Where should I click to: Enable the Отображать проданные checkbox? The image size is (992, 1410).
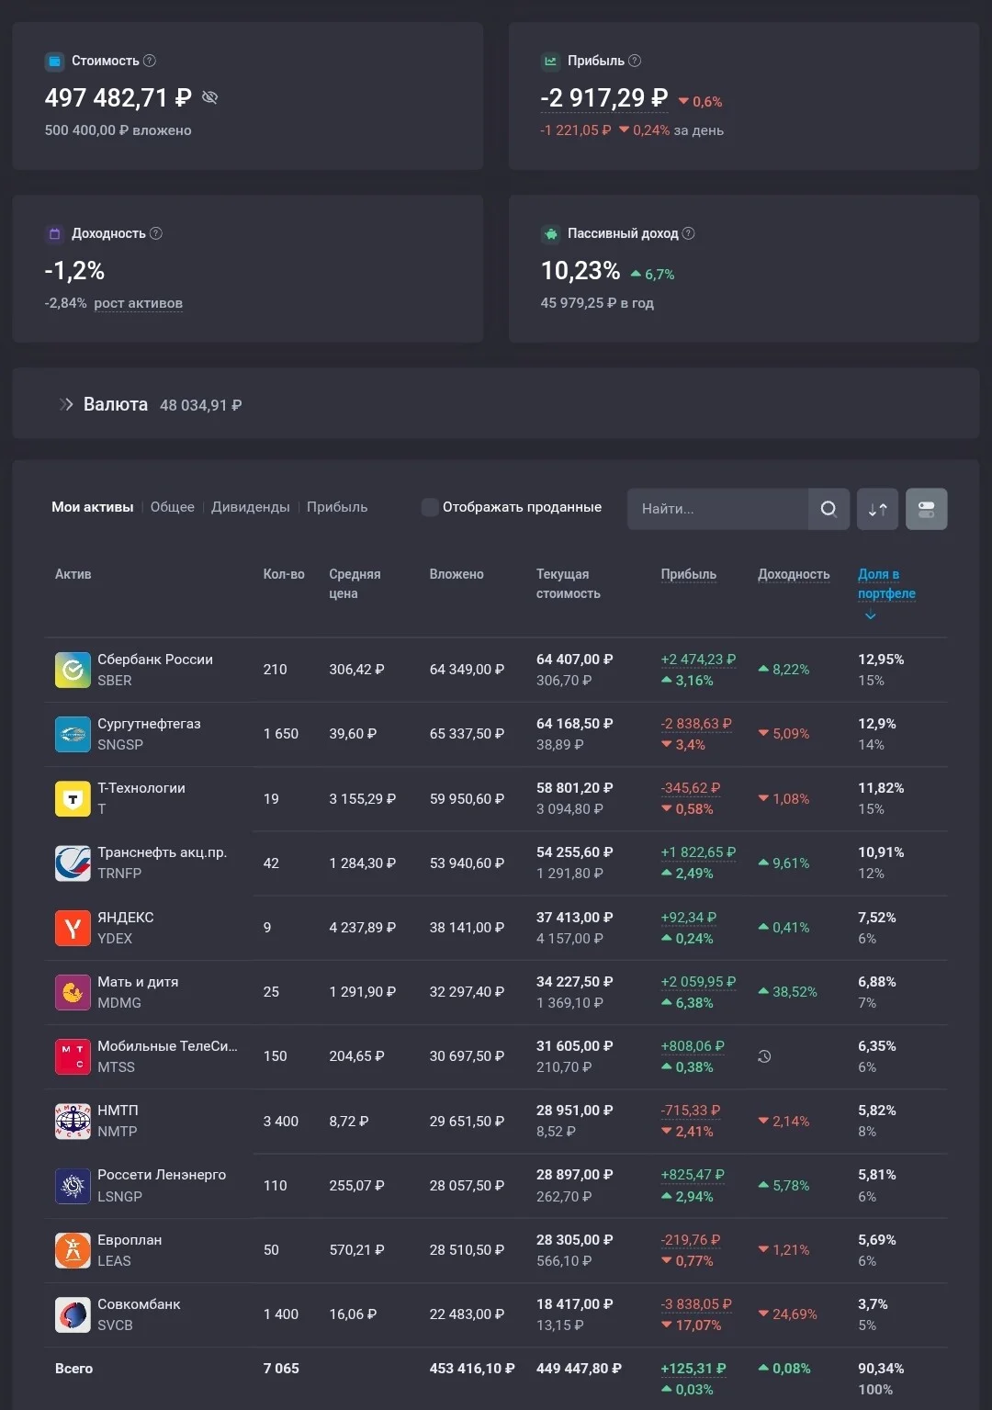429,507
